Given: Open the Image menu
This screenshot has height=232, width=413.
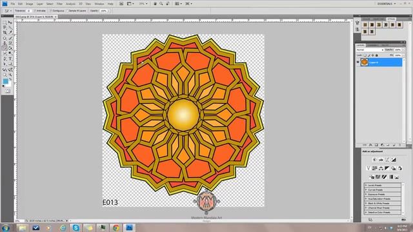Looking at the screenshot, I should pyautogui.click(x=29, y=4).
